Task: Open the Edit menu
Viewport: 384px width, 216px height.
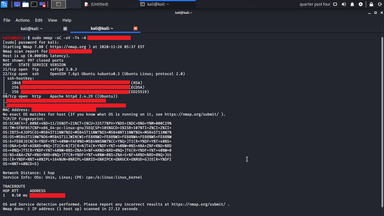Action: 39,20
